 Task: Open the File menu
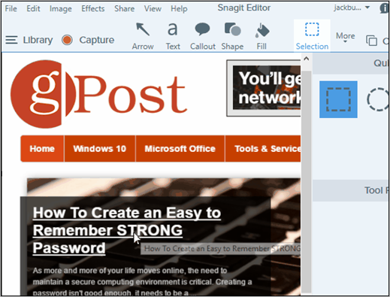click(11, 8)
